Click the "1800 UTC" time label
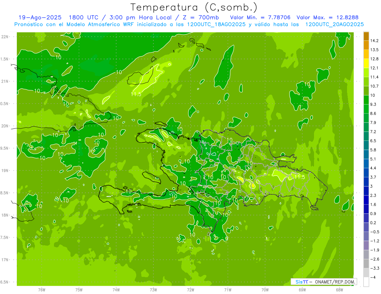 (84, 17)
